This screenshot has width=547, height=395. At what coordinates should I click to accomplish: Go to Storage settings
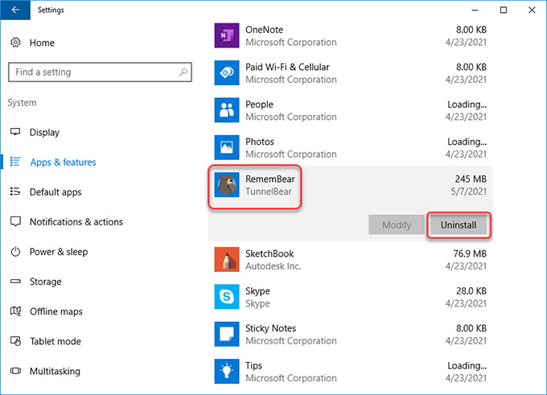pos(45,282)
